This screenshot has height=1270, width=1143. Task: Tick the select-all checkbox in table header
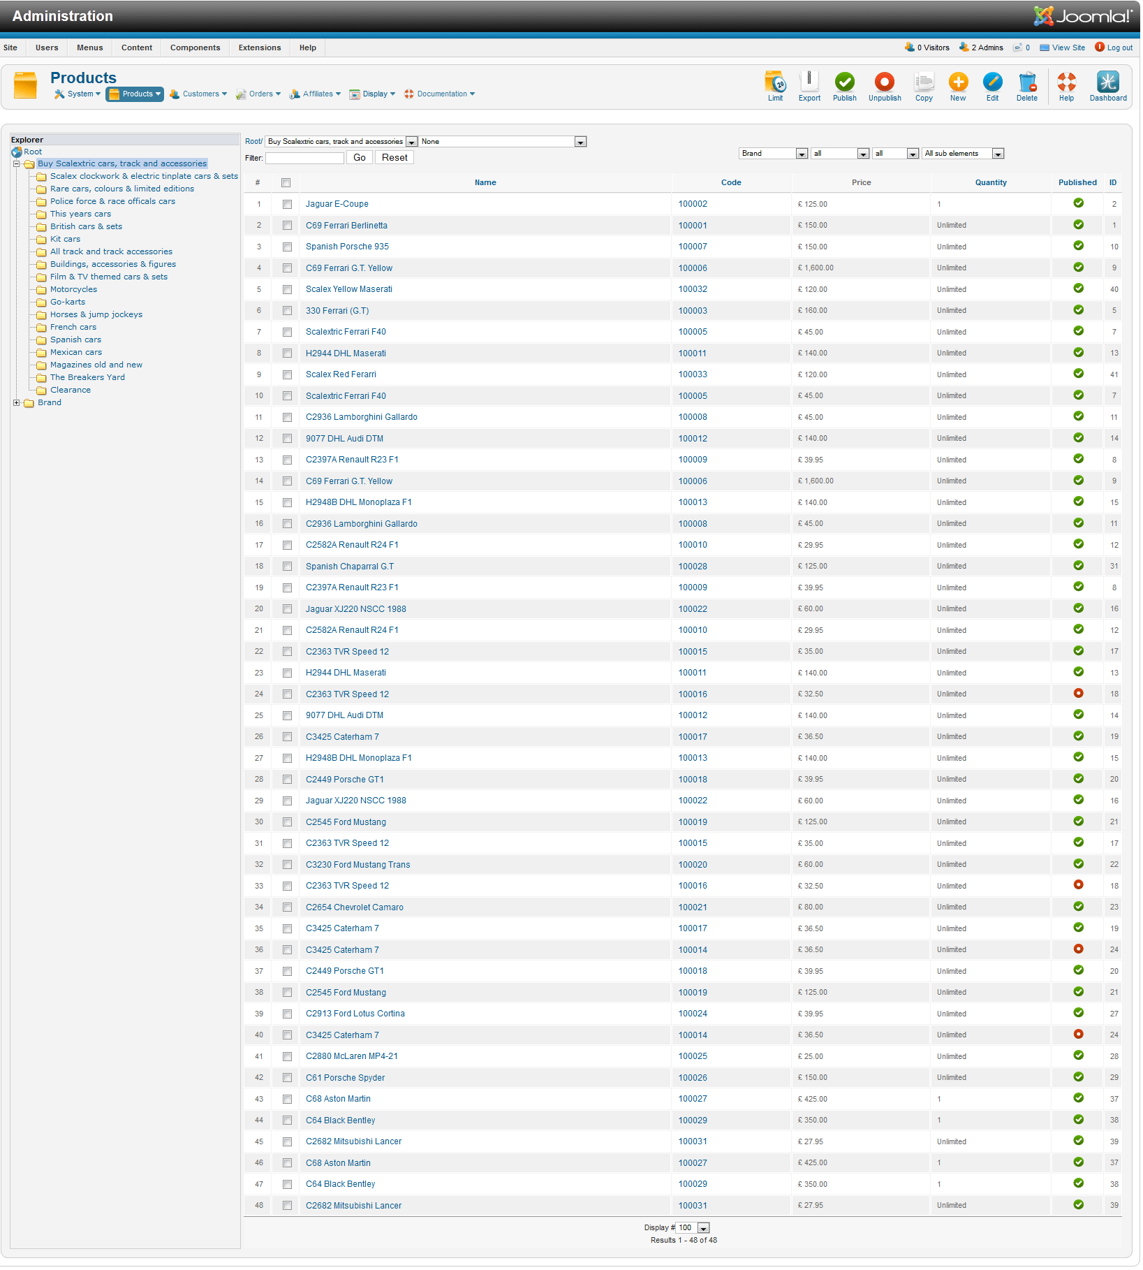pyautogui.click(x=286, y=183)
